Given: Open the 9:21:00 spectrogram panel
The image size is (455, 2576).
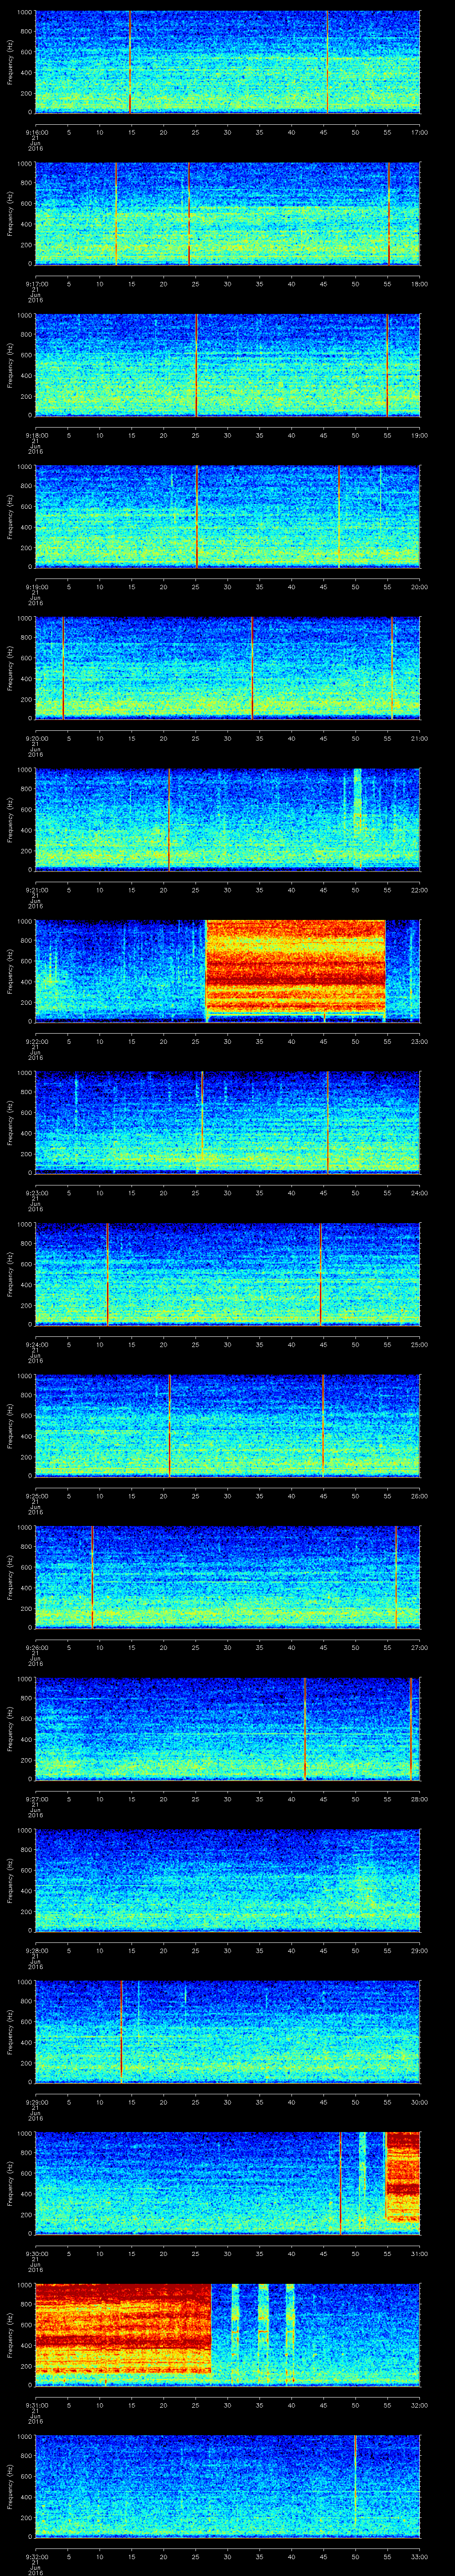Looking at the screenshot, I should 228,820.
